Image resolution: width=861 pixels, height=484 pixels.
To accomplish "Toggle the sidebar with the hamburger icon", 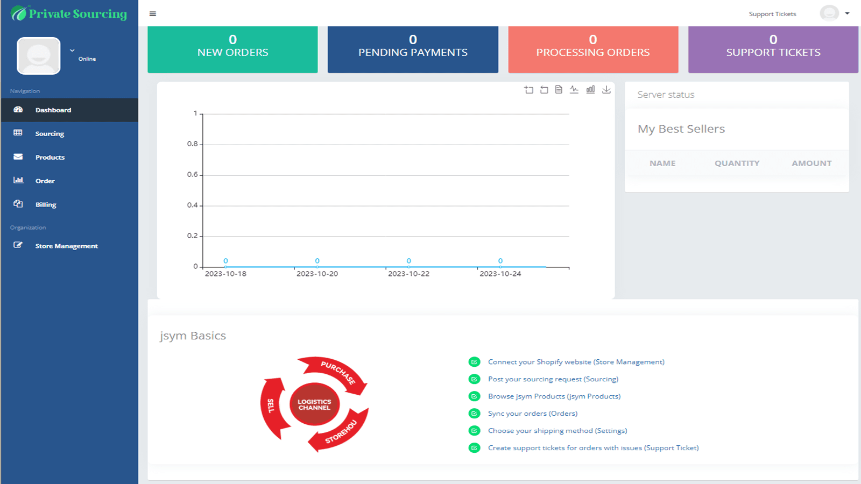I will click(x=153, y=14).
